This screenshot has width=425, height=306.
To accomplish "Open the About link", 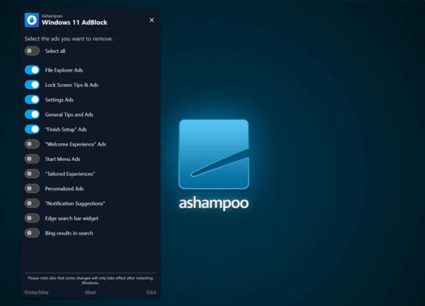I will [x=90, y=292].
